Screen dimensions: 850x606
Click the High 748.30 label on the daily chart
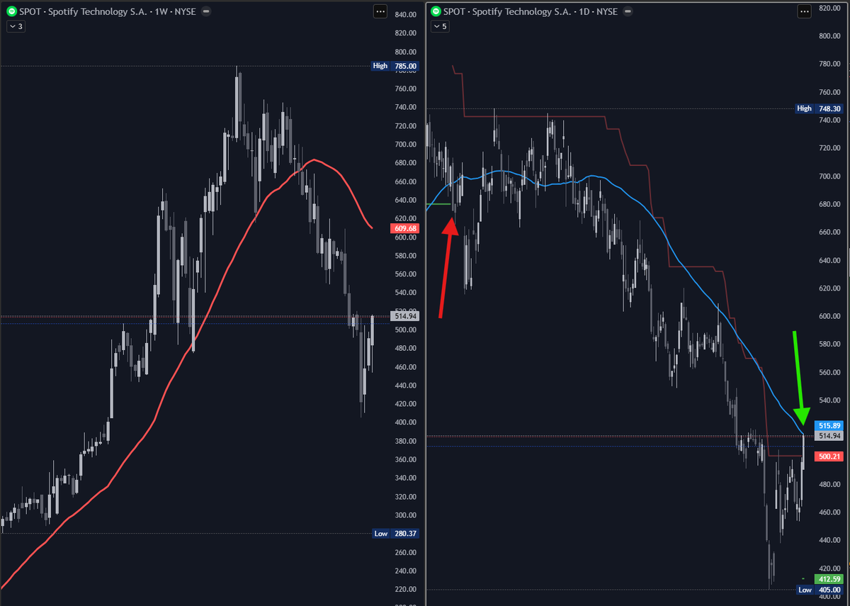(x=820, y=108)
